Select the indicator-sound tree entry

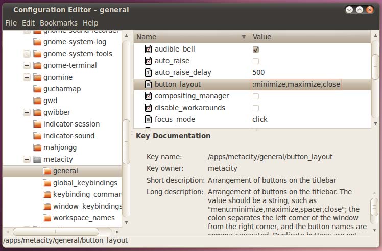(x=69, y=136)
